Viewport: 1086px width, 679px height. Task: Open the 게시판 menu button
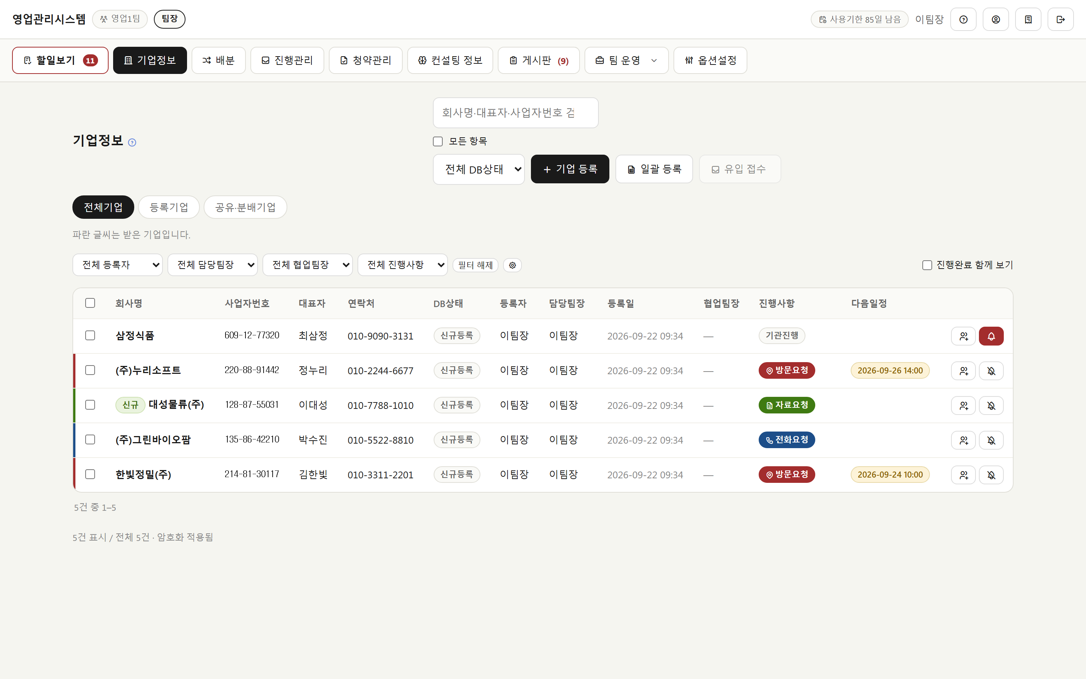(538, 60)
